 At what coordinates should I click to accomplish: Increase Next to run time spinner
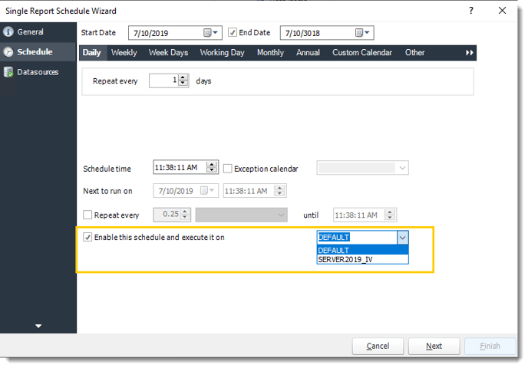tap(279, 188)
